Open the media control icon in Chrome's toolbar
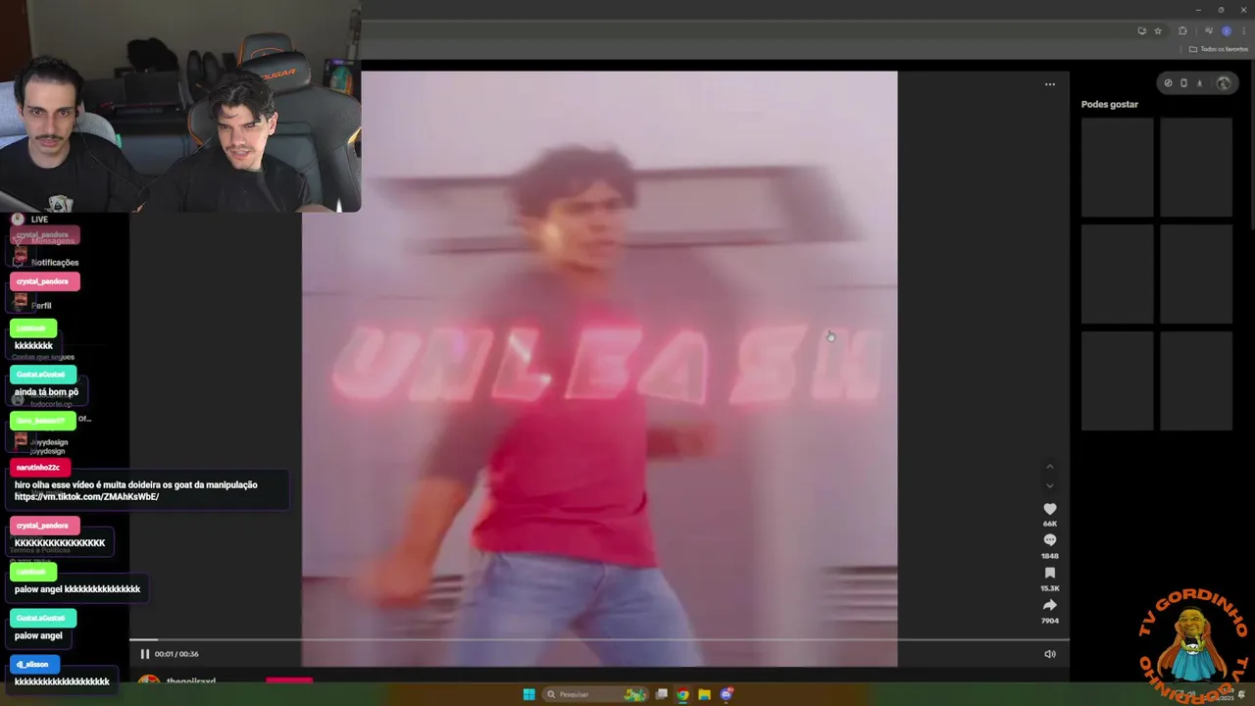Viewport: 1255px width, 706px height. click(x=1208, y=30)
